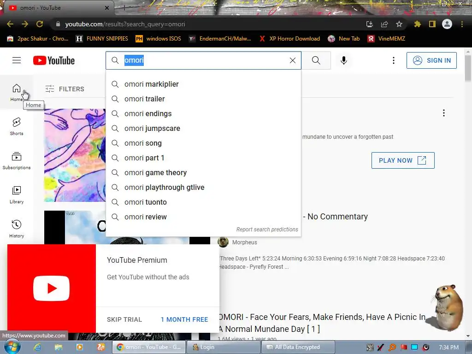Select suggestion "omori jumpscare"

[x=203, y=128]
